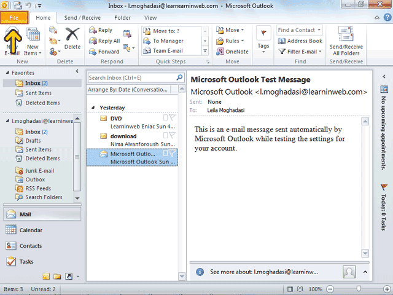Click in the Search Inbox field
The height and width of the screenshot is (295, 393).
(131, 78)
